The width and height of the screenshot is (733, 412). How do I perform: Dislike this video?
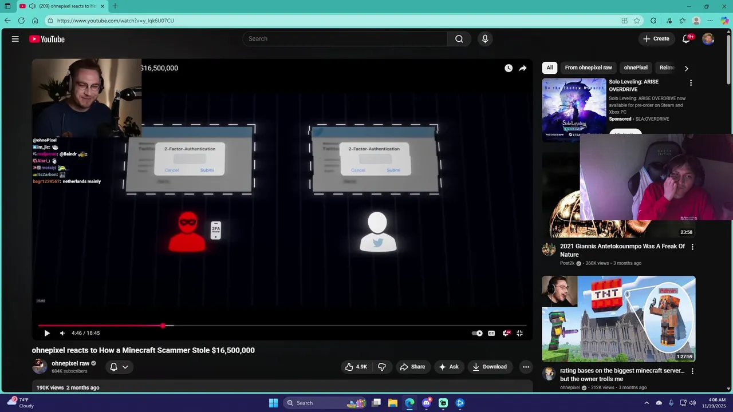coord(382,367)
